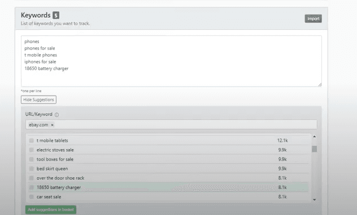Click 'phones for sale' line in textarea
This screenshot has height=215, width=357.
(x=40, y=48)
